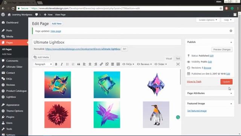Click the green browser extension icon
The image size is (241, 136).
tap(232, 8)
